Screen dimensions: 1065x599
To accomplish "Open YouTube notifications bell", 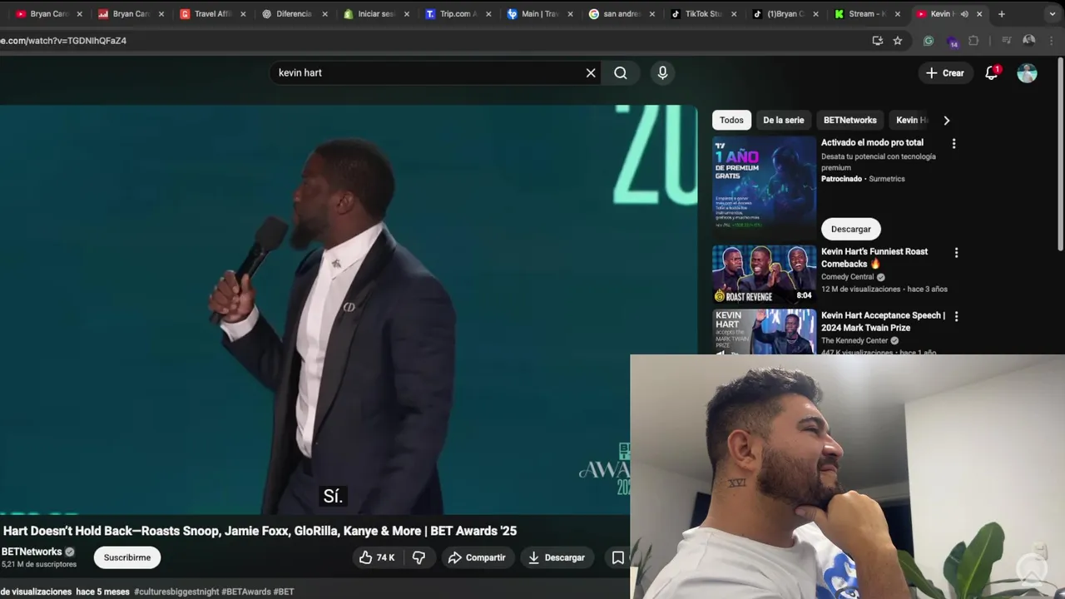I will 991,73.
